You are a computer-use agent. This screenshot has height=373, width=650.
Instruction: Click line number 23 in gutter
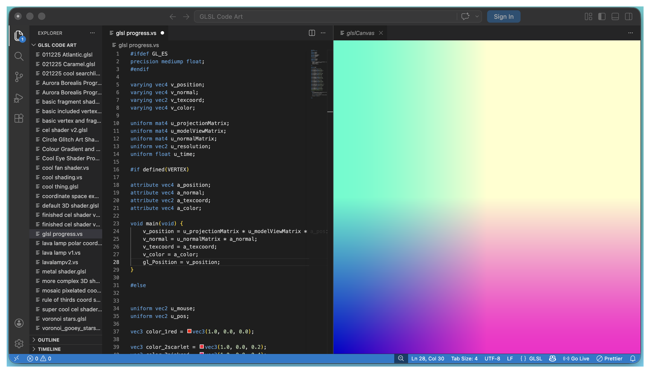coord(116,223)
